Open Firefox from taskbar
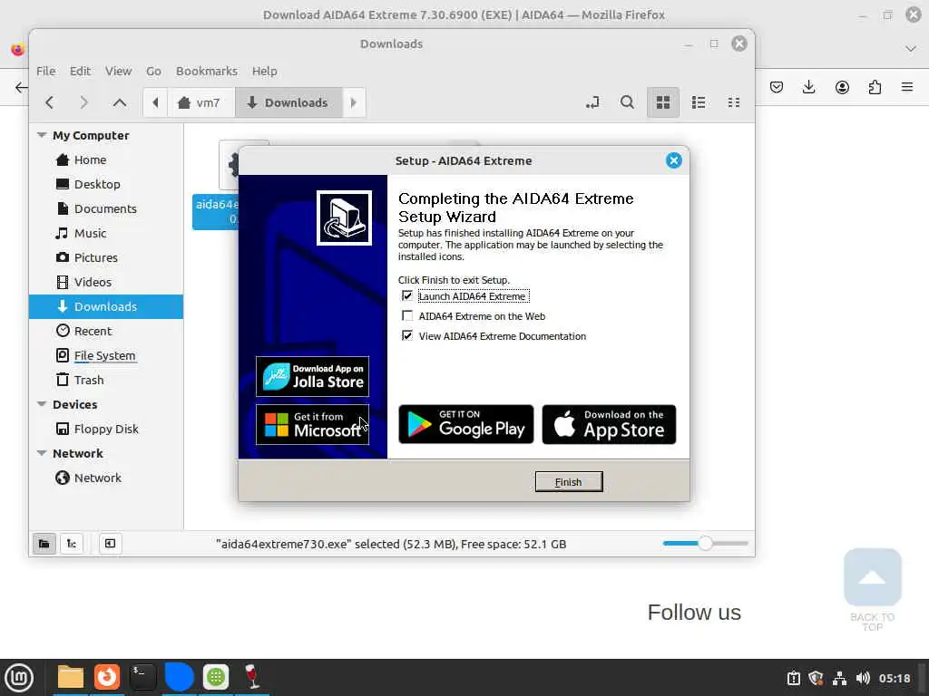 click(x=107, y=677)
